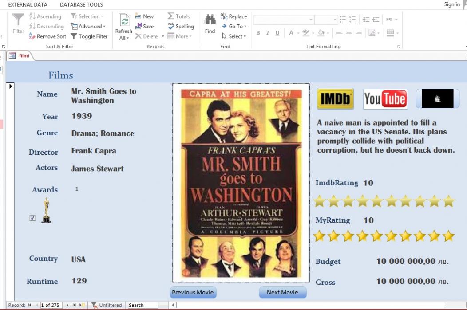
Task: Click the current record number field
Action: pyautogui.click(x=51, y=305)
